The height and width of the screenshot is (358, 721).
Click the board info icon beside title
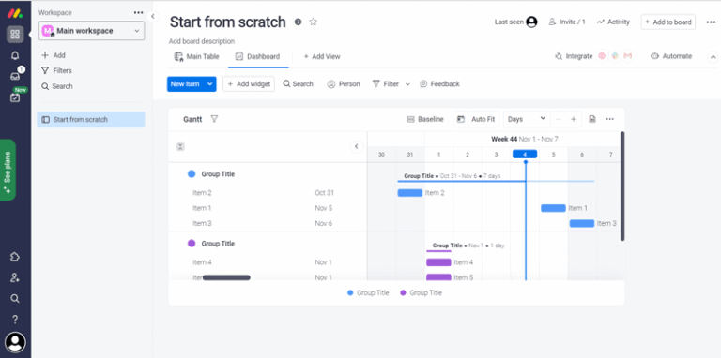pyautogui.click(x=298, y=22)
